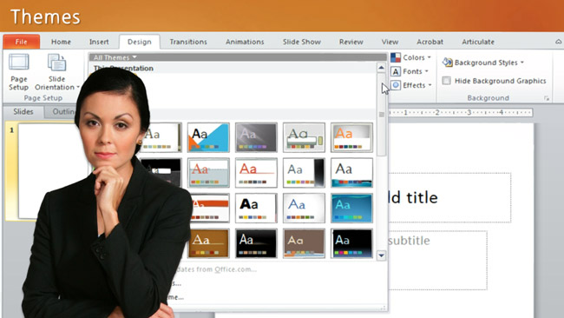Click the Background Styles paint icon
This screenshot has width=564, height=318.
(447, 63)
